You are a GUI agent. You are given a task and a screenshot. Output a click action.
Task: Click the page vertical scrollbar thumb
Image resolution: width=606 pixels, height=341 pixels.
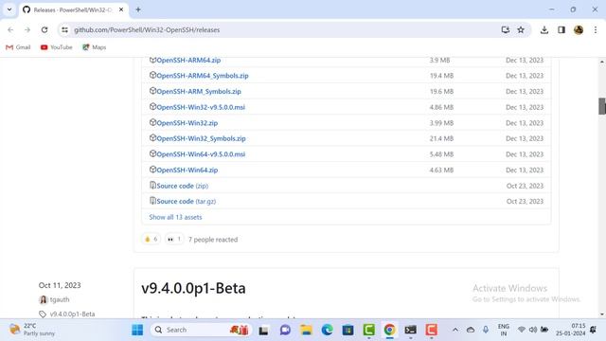[x=602, y=106]
